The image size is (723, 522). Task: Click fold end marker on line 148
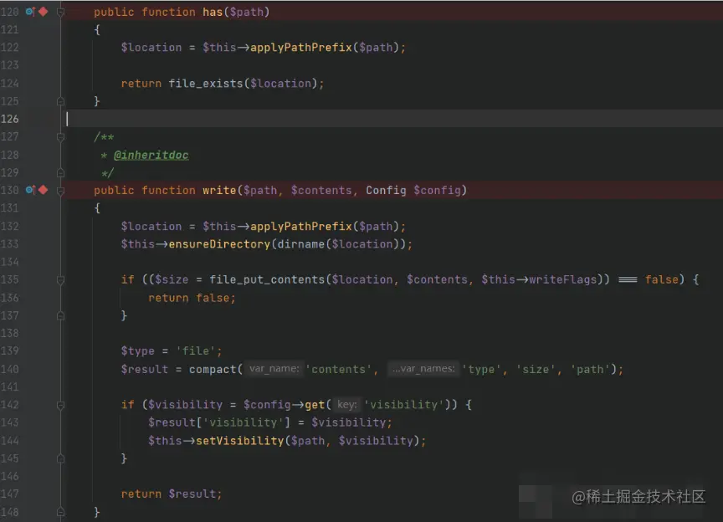pyautogui.click(x=60, y=512)
